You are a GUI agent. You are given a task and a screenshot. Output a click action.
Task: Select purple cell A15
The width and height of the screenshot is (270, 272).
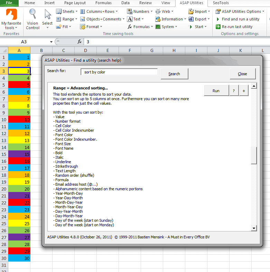(19, 154)
